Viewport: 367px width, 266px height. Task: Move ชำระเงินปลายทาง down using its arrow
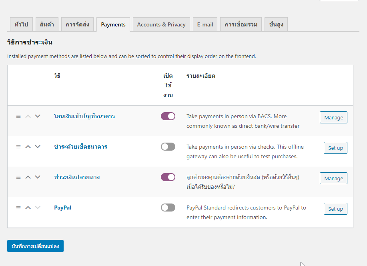[38, 177]
